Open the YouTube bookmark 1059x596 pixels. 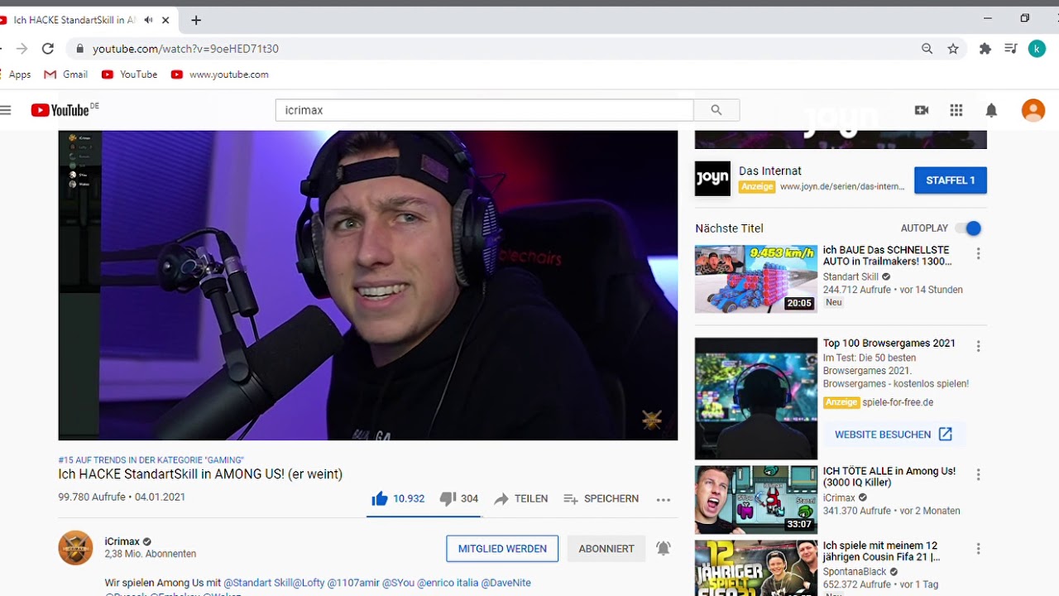click(x=129, y=74)
